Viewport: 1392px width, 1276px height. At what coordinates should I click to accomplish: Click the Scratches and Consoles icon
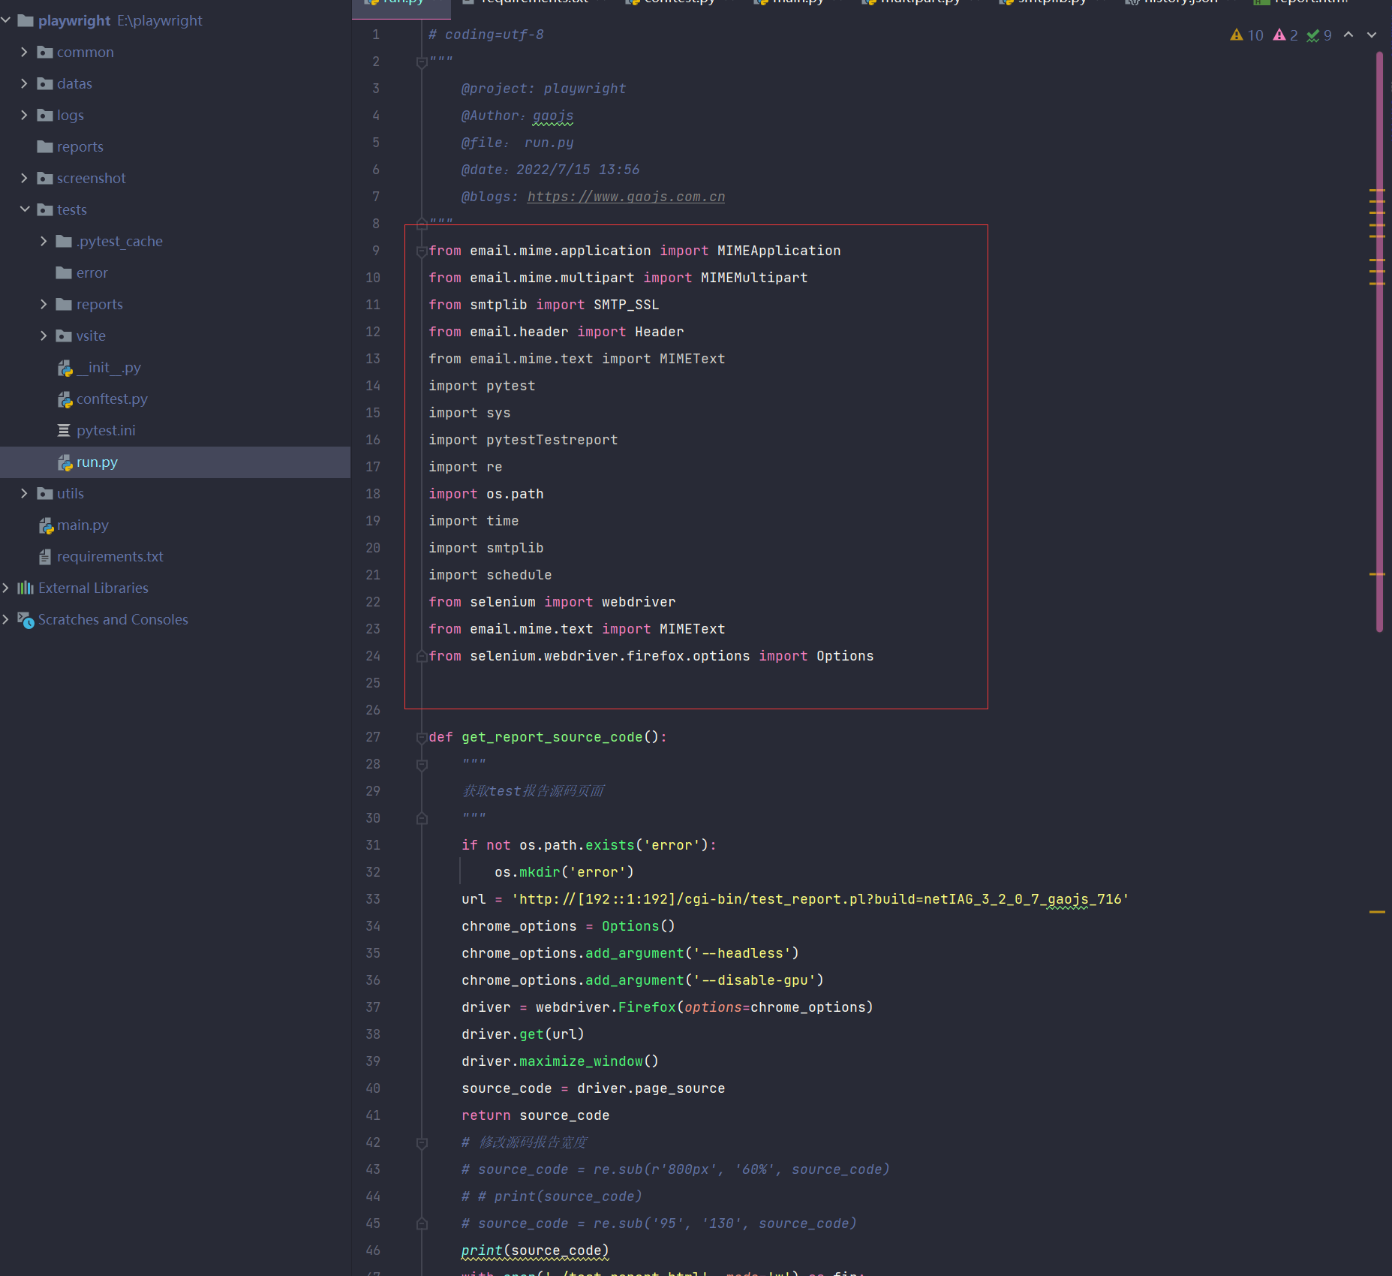26,620
